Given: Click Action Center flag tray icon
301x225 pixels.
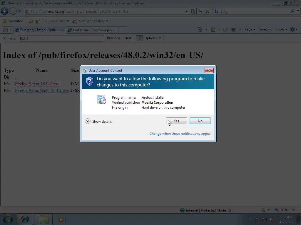Looking at the screenshot, I should pos(257,219).
